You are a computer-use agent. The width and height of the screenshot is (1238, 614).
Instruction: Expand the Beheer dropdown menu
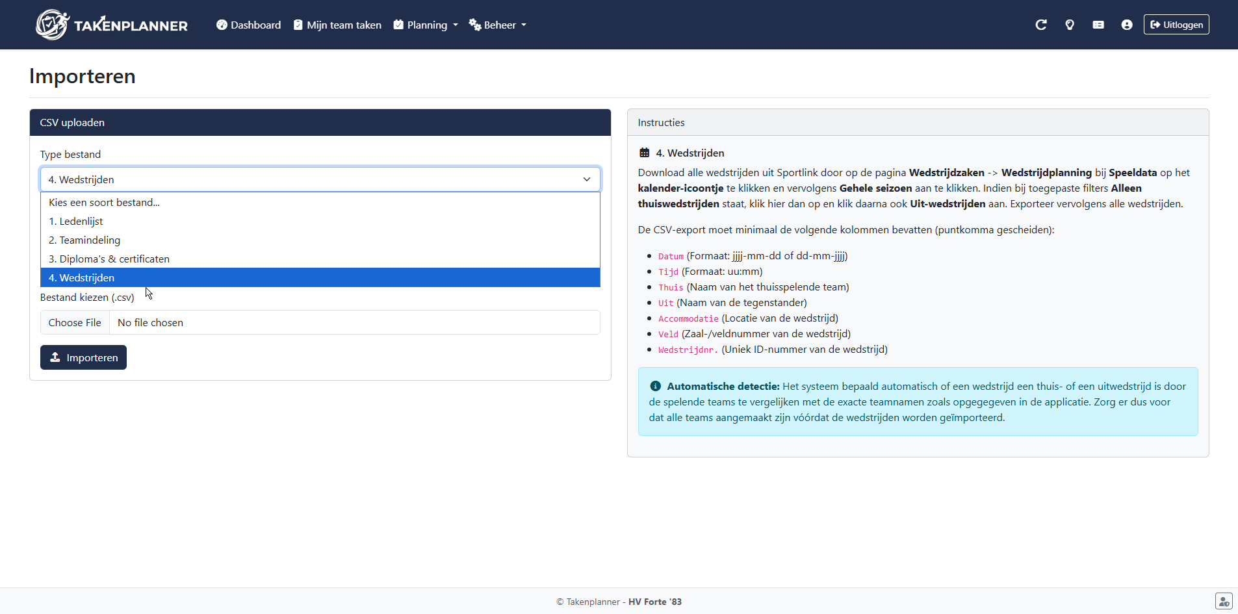pyautogui.click(x=498, y=25)
